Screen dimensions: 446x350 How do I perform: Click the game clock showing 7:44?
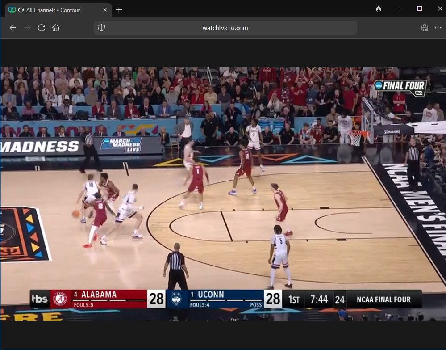click(319, 299)
